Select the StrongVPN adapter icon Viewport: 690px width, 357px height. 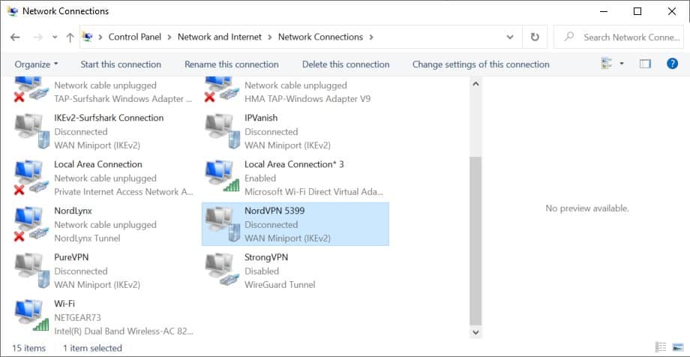pyautogui.click(x=222, y=271)
